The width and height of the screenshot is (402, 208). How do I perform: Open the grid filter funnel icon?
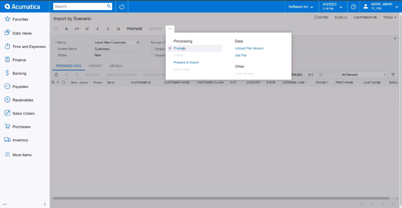tap(393, 75)
